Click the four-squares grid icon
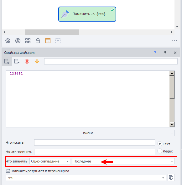Viewport: 182px width, 185px height. (28, 41)
